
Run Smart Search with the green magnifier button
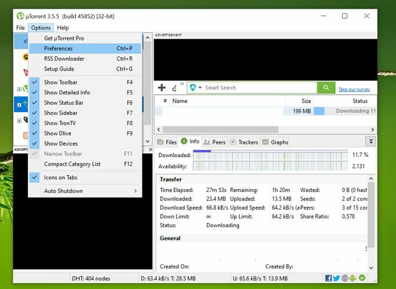coord(326,88)
